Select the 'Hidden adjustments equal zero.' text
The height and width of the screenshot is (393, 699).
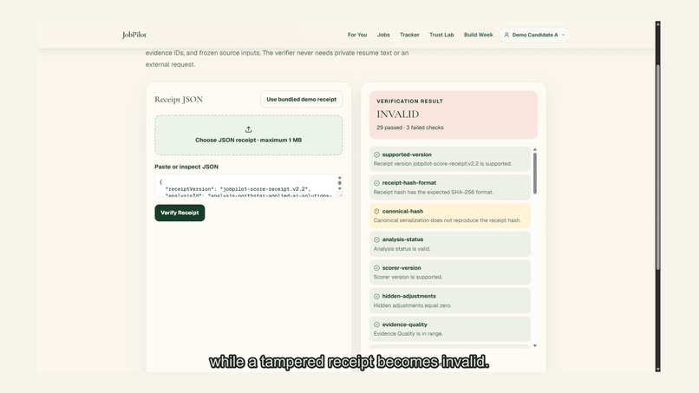tap(412, 305)
